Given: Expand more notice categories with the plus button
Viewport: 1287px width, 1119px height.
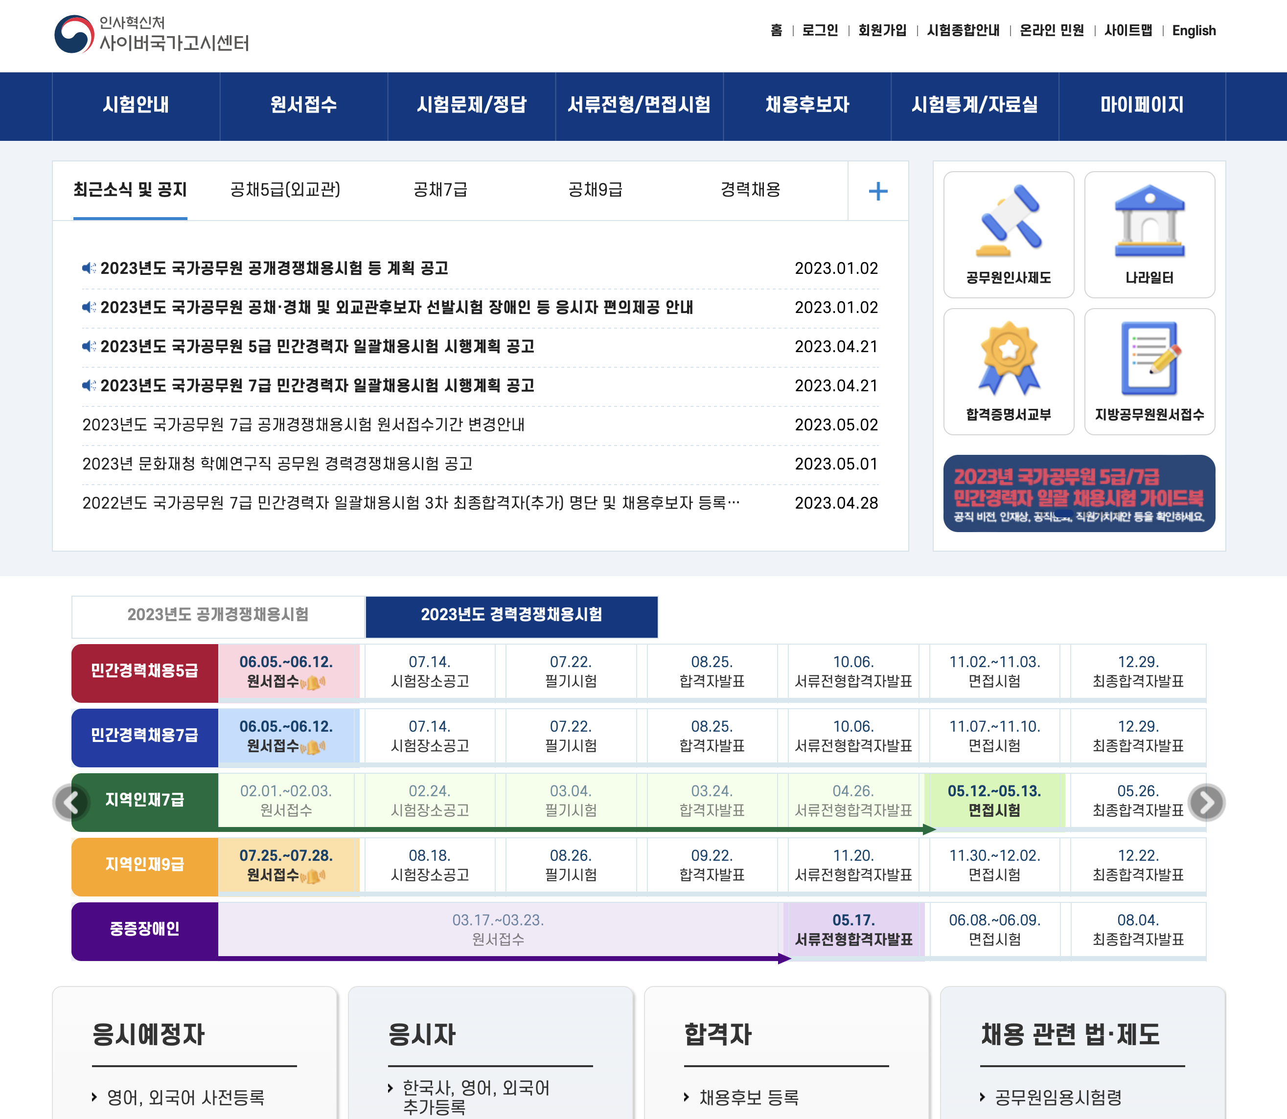Looking at the screenshot, I should point(878,191).
